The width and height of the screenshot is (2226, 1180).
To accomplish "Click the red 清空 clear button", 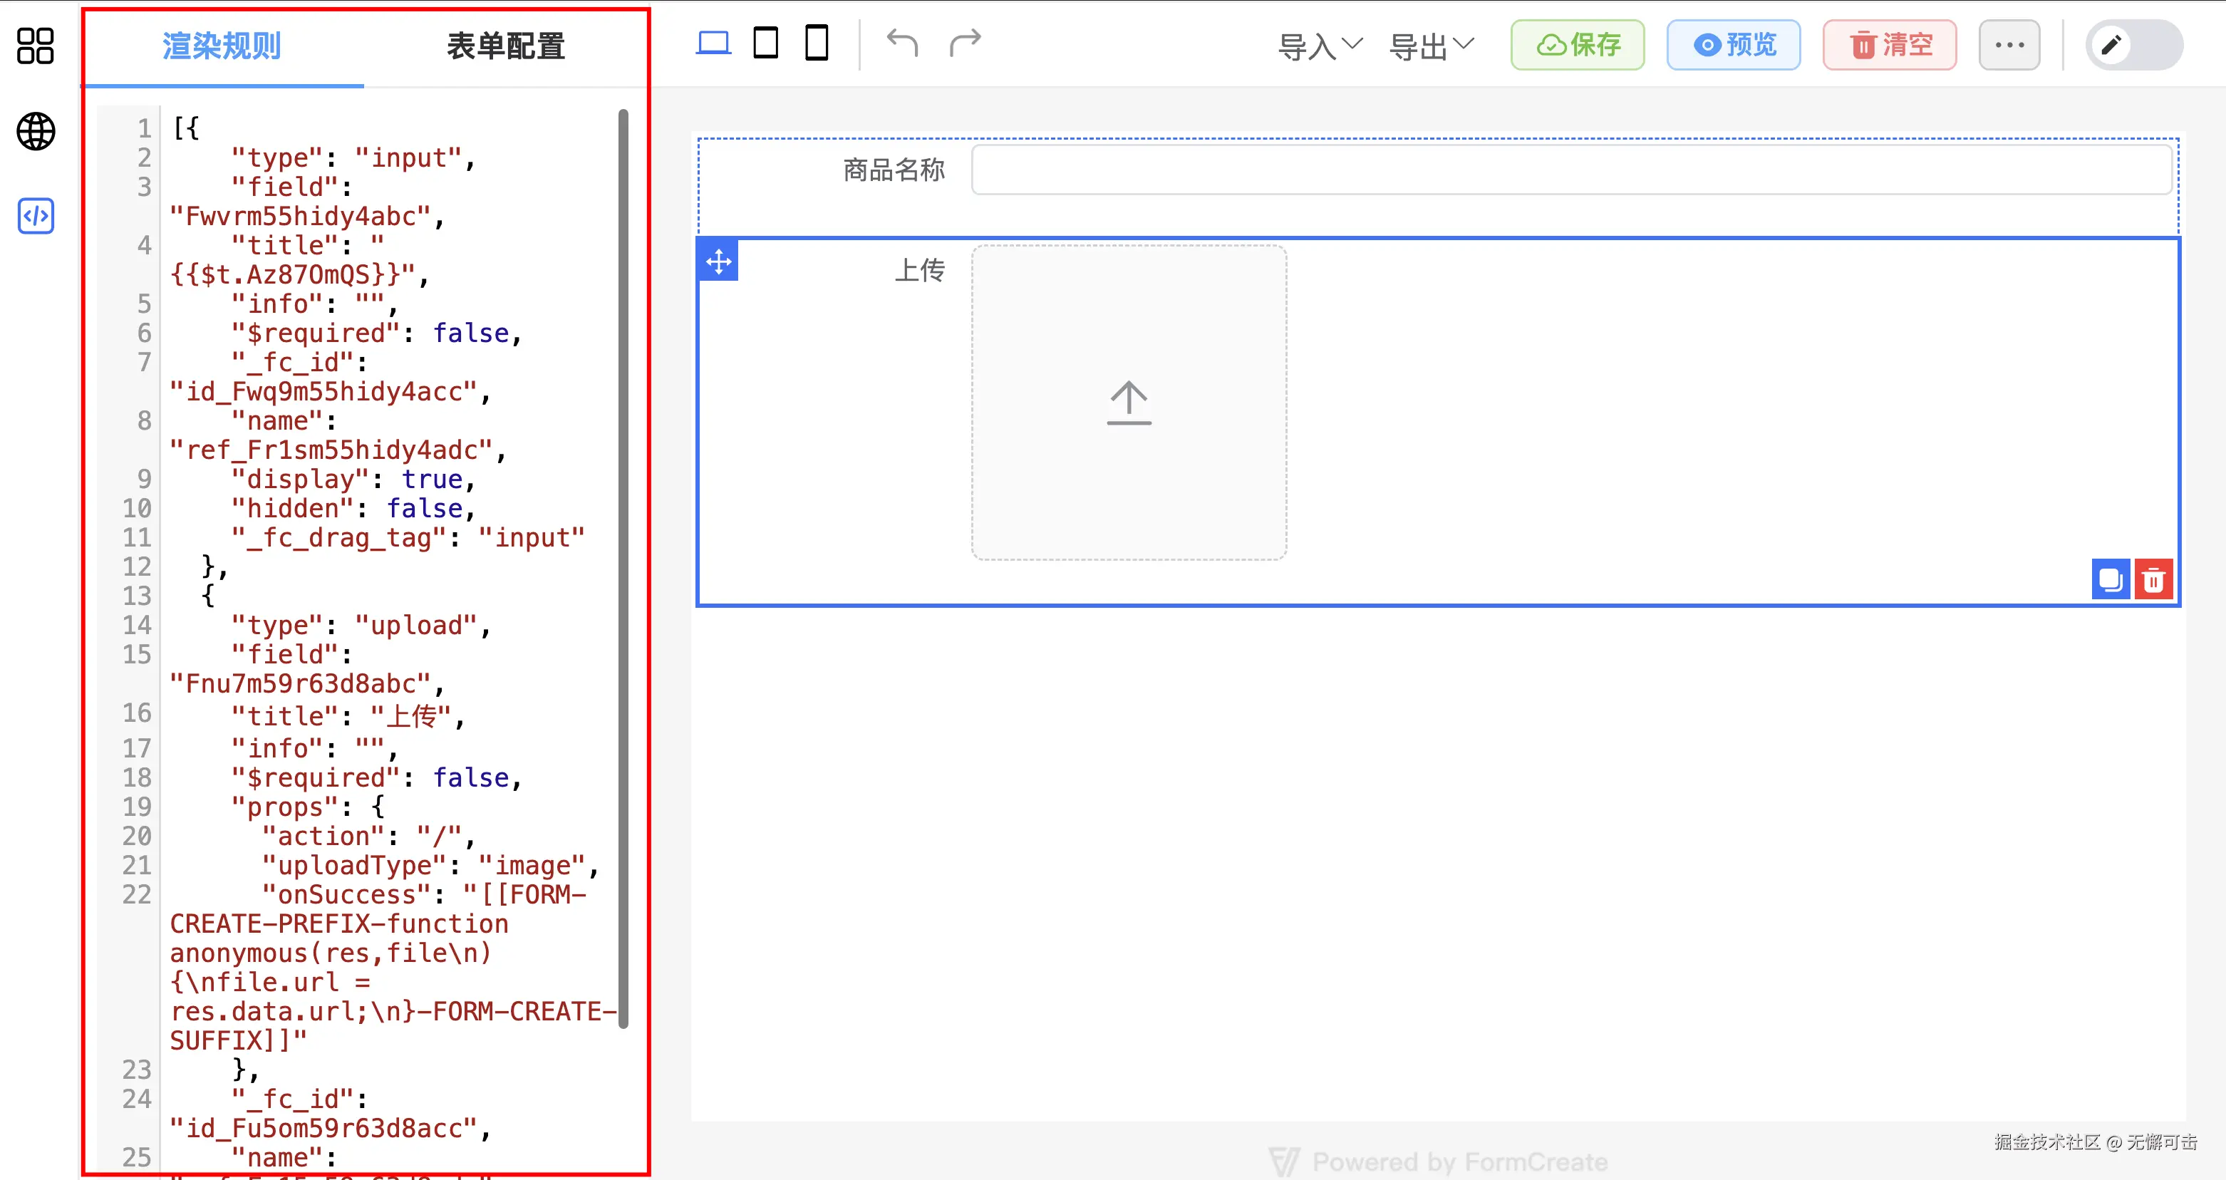I will (x=1890, y=45).
